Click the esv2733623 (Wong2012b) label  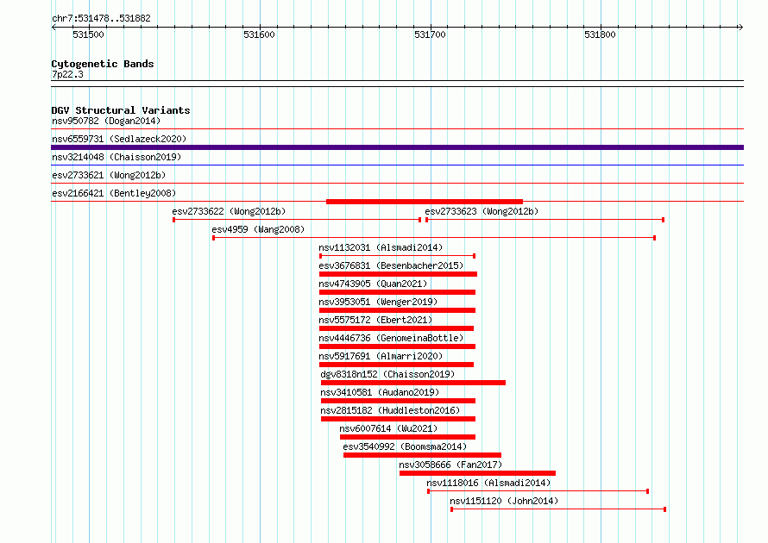pos(482,211)
